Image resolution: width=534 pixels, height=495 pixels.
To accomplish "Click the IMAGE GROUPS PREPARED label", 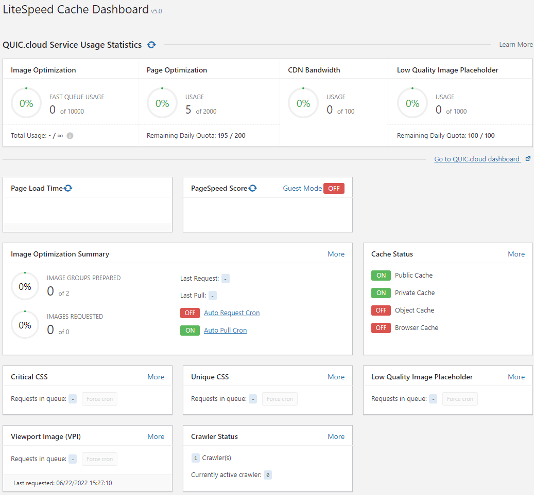I will point(83,278).
